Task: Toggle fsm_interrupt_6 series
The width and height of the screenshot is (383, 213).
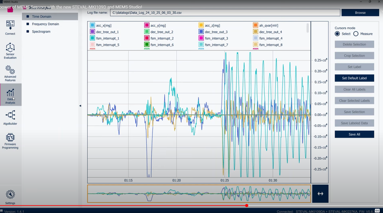Action: click(147, 44)
